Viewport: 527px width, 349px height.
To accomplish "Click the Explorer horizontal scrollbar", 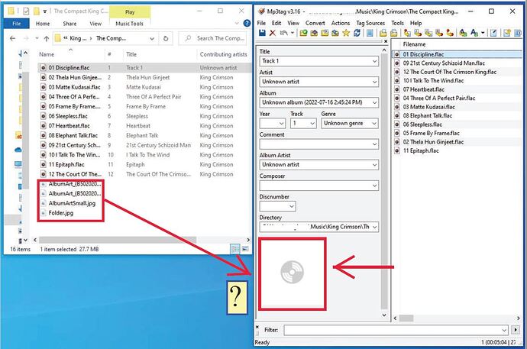I will (118, 240).
